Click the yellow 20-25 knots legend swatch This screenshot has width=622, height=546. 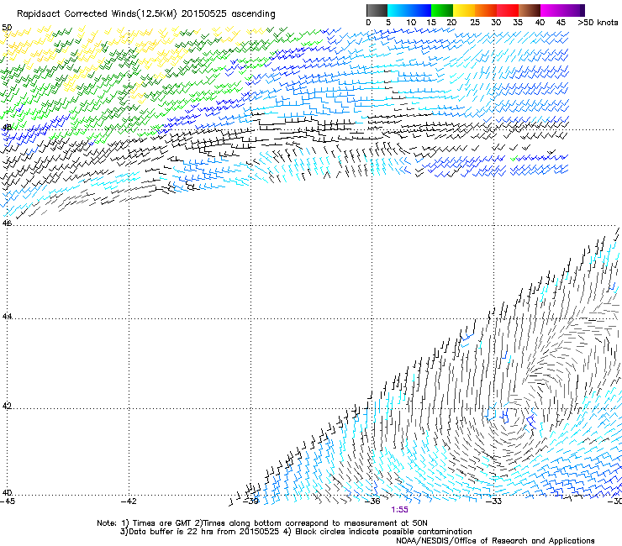click(464, 10)
